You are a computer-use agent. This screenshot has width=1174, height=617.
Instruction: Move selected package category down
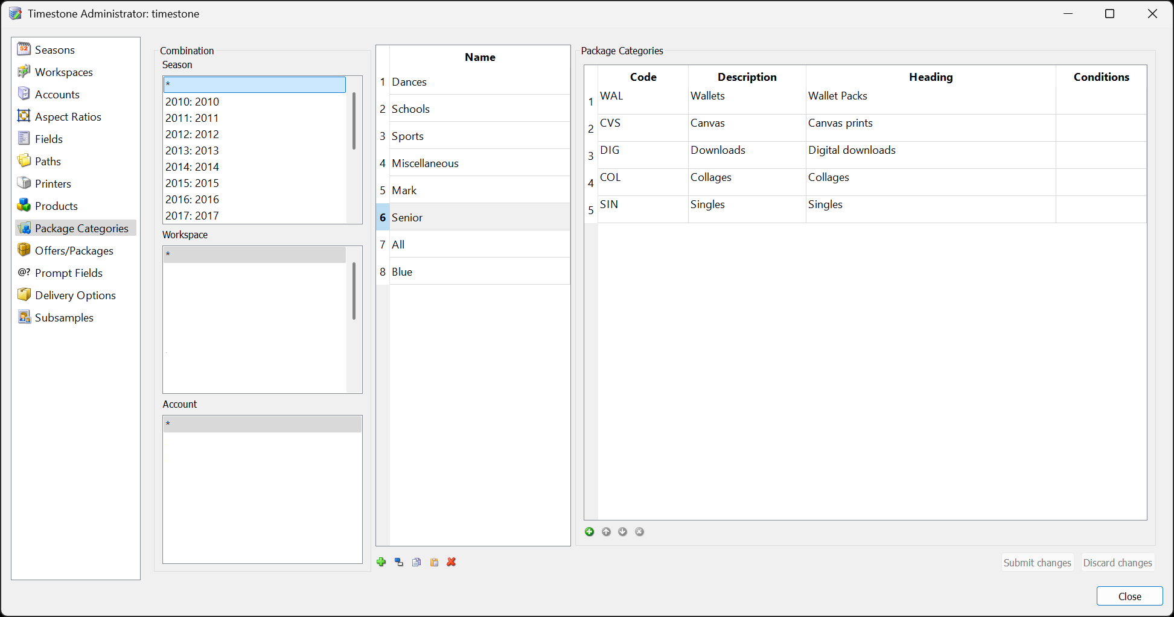point(623,531)
